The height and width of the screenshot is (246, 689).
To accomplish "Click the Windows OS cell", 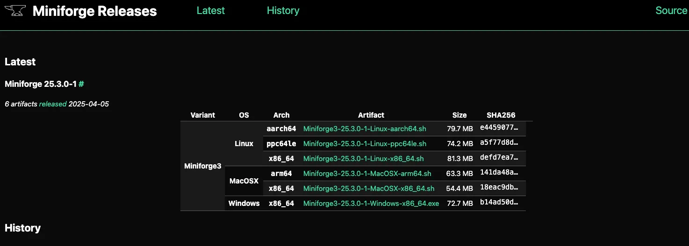I will [244, 203].
